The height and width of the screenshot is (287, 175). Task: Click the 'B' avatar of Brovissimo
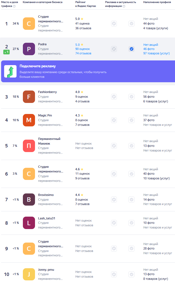click(29, 200)
